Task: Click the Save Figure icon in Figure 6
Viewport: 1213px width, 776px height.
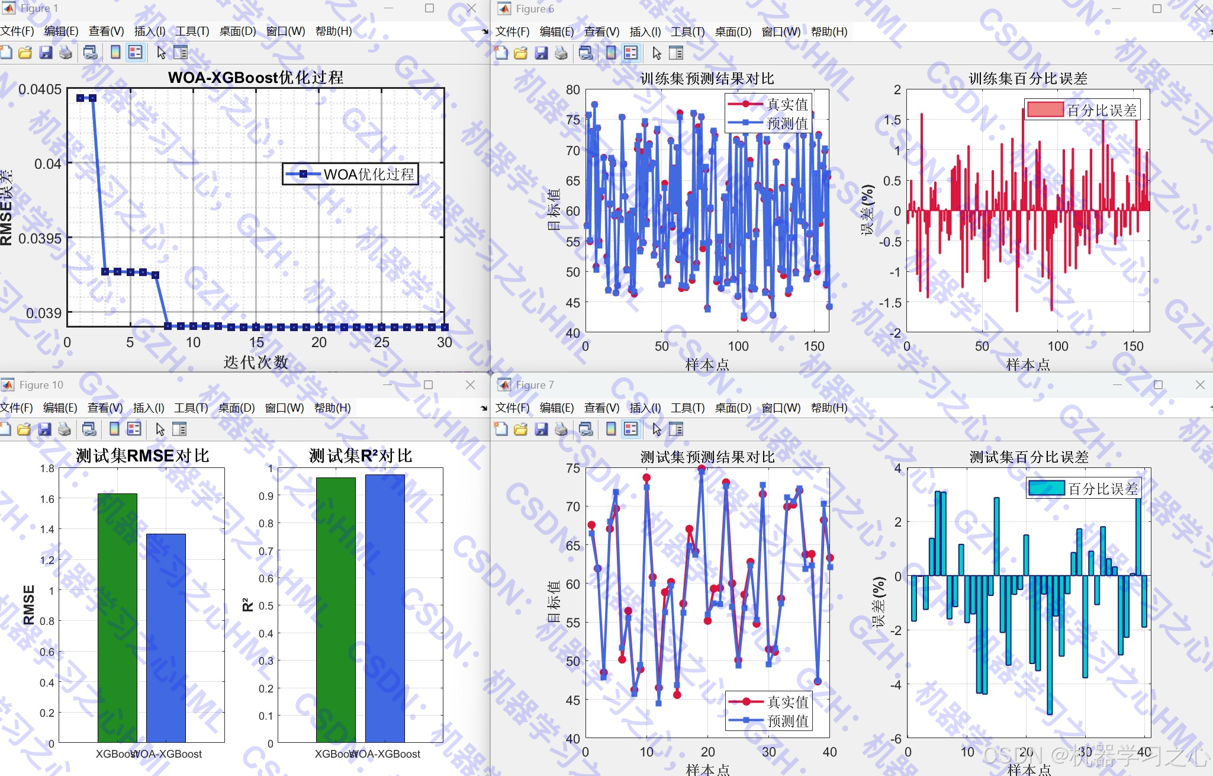Action: tap(540, 53)
